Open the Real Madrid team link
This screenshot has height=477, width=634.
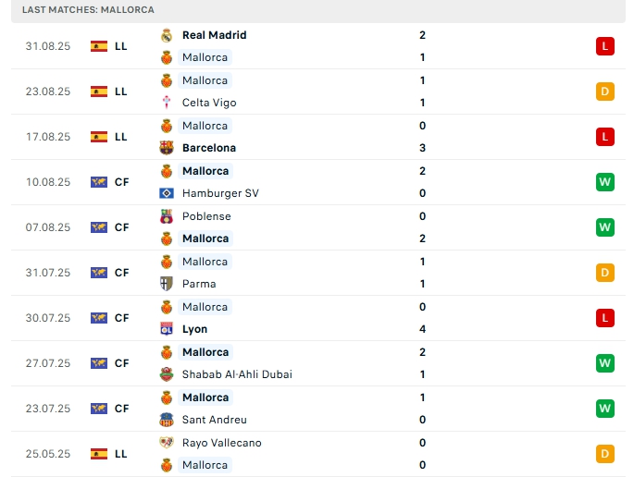pos(214,35)
